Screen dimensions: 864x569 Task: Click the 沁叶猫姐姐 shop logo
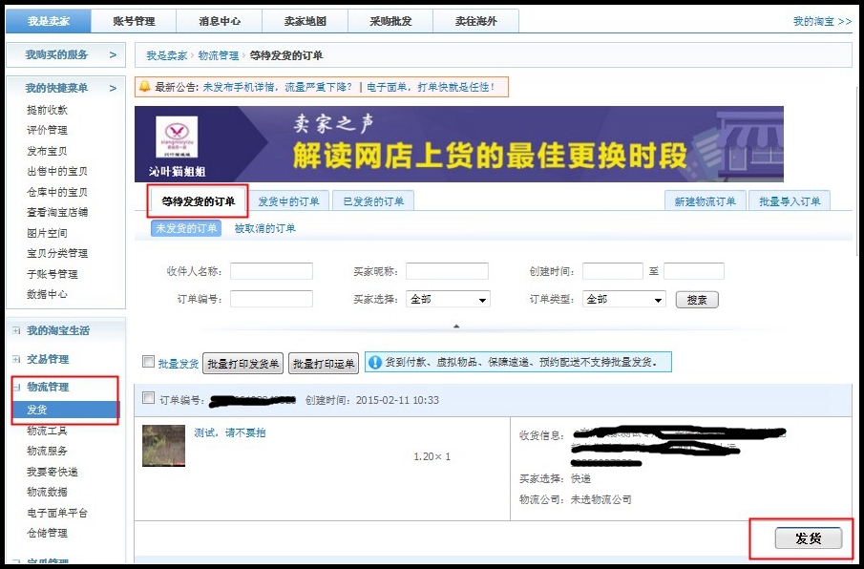tap(177, 137)
